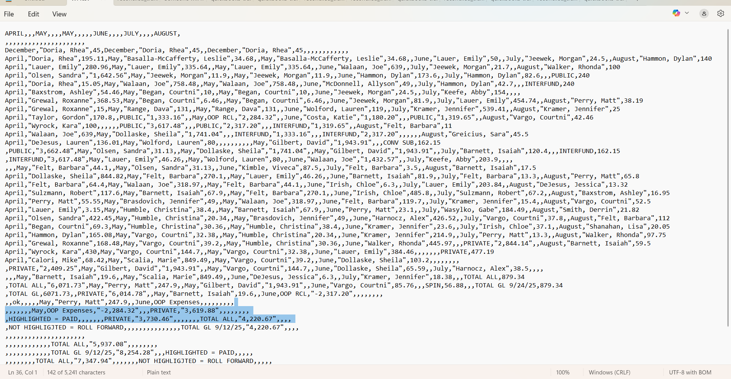Open the Edit menu

tap(33, 14)
